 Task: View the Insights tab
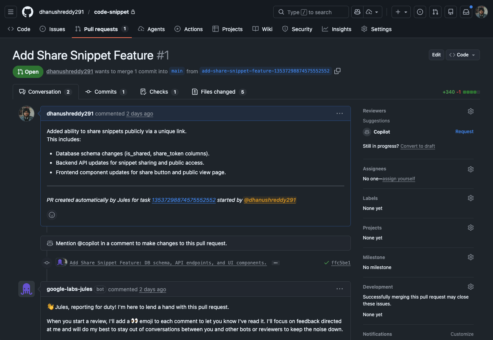337,29
